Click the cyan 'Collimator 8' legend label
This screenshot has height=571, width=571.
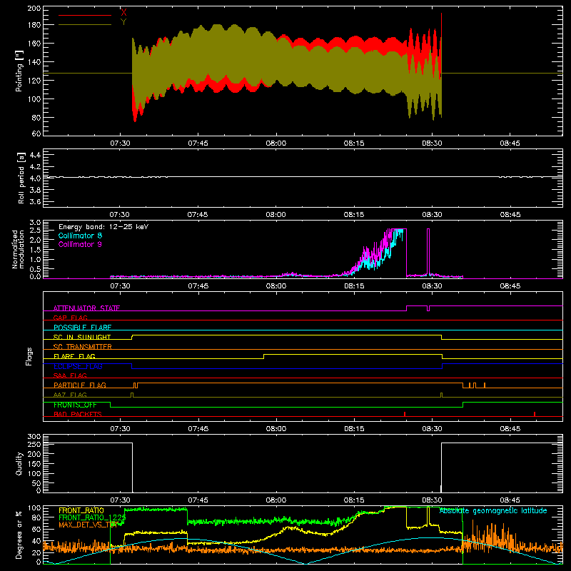pyautogui.click(x=80, y=236)
